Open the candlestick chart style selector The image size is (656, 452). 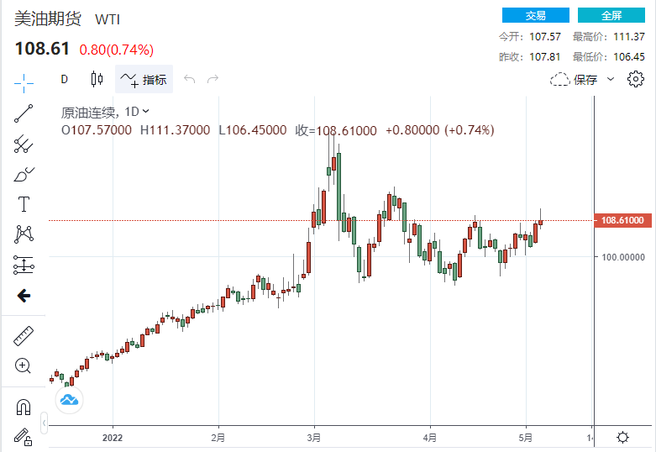tap(97, 80)
